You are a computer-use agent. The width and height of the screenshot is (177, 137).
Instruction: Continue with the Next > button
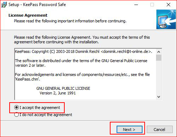[x=129, y=130]
